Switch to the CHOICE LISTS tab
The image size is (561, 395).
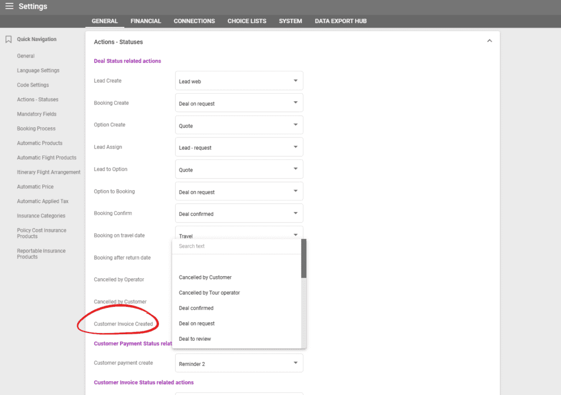[247, 21]
